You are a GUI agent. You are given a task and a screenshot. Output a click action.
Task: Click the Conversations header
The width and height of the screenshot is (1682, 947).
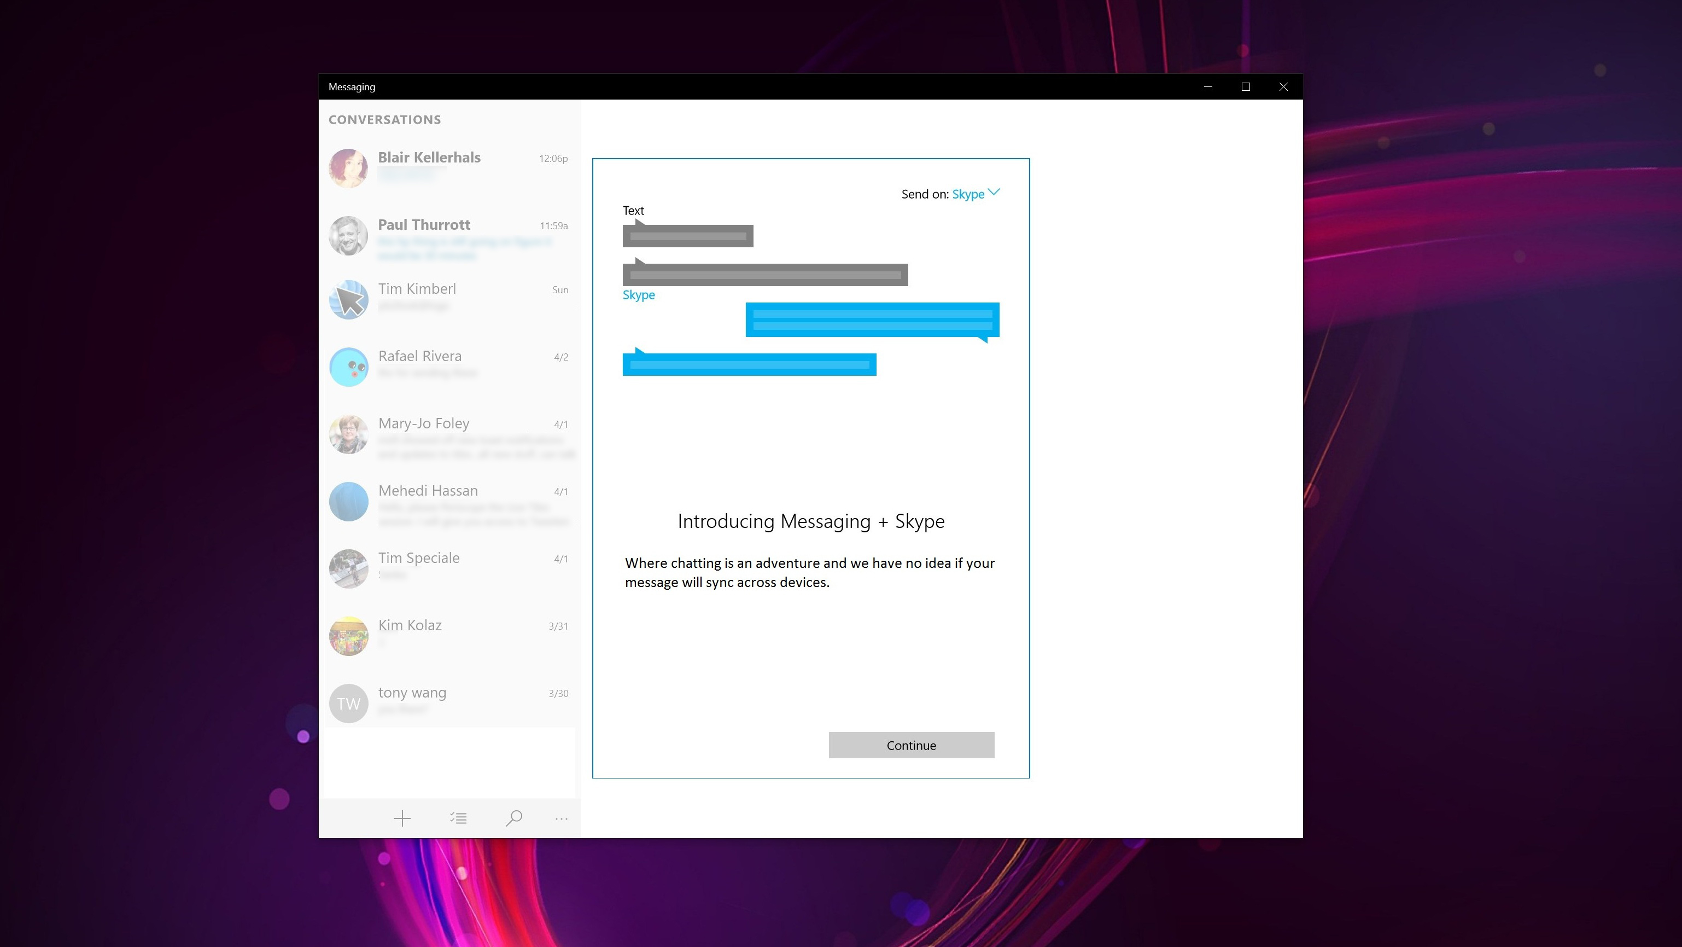[x=384, y=119]
